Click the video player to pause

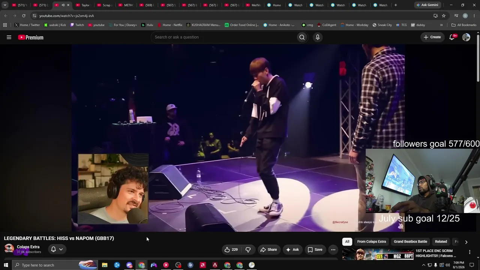(238, 138)
